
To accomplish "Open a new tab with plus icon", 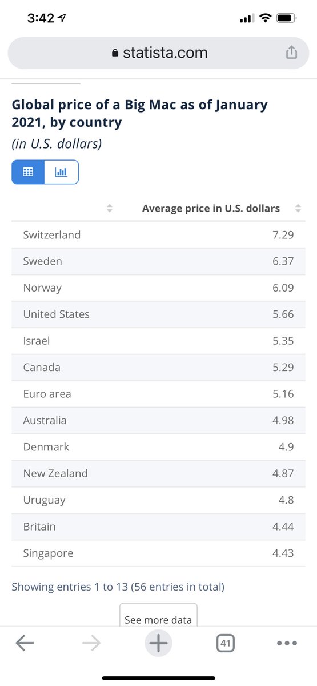I will pos(158,643).
